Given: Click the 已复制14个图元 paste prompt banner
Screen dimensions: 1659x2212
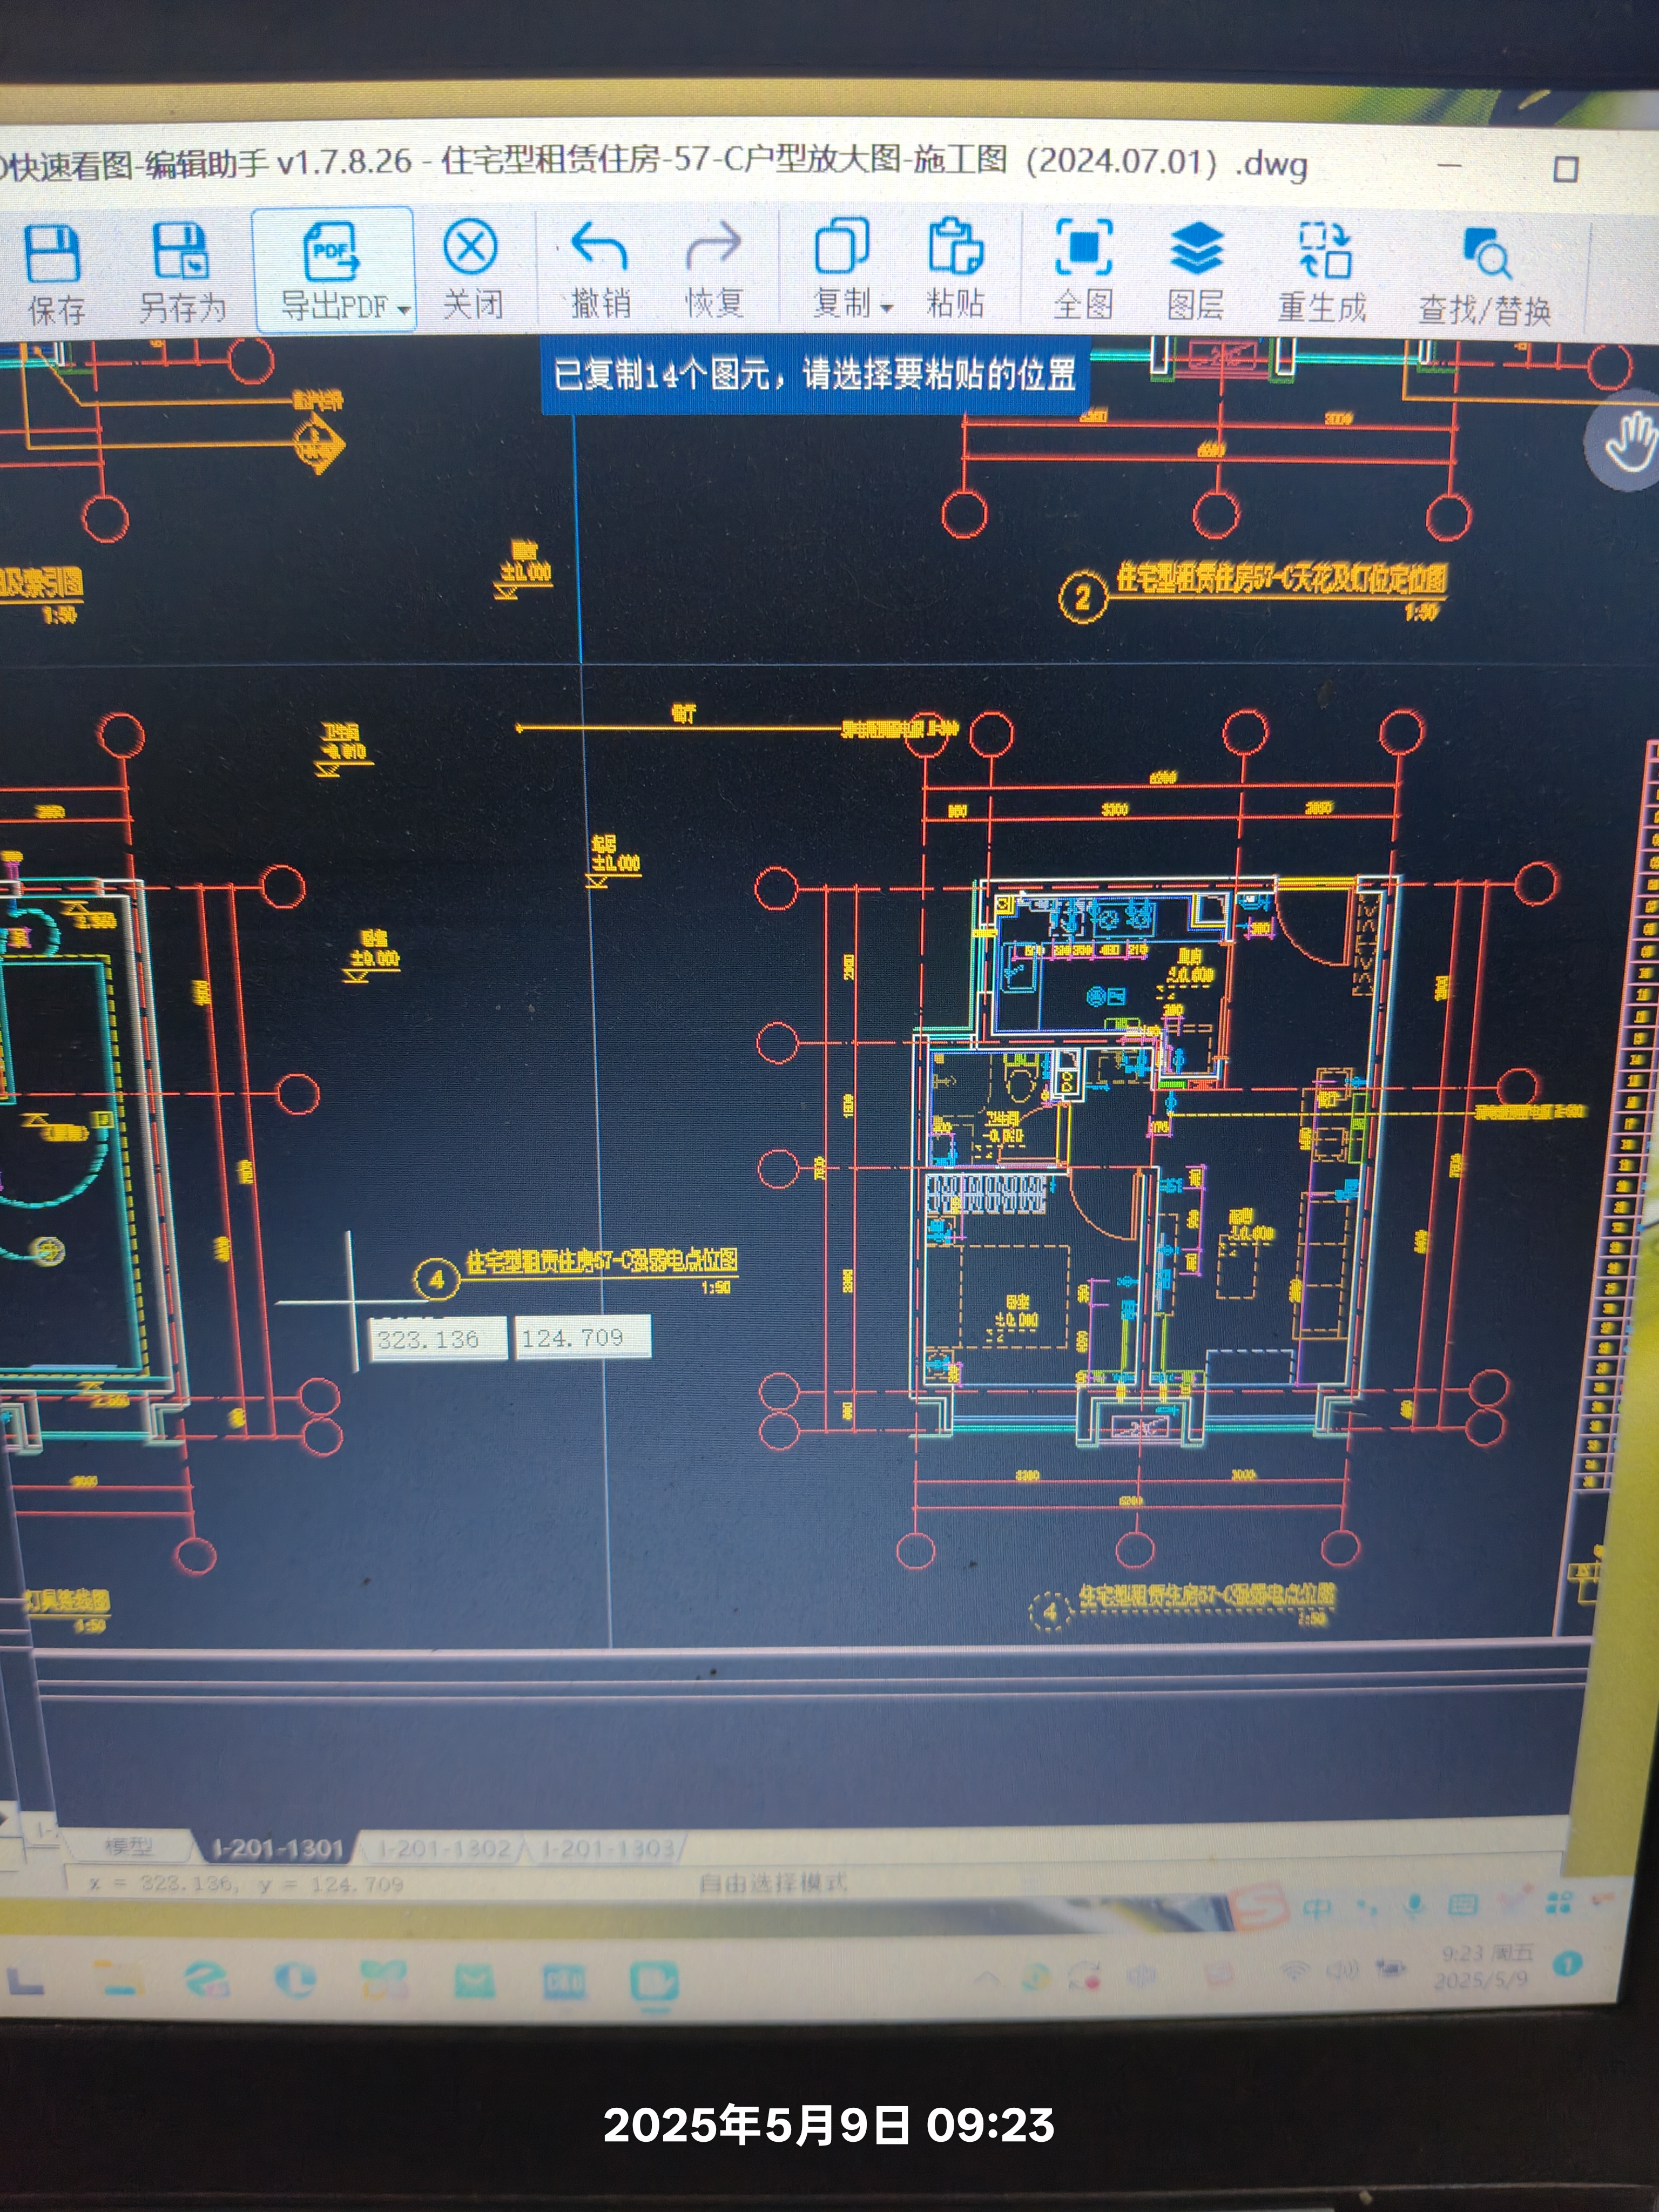Looking at the screenshot, I should 814,375.
